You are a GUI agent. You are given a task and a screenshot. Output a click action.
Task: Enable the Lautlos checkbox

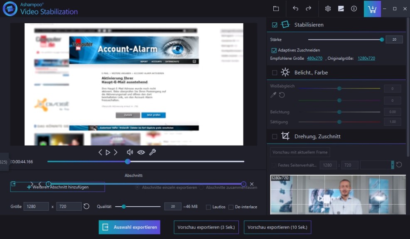209,207
